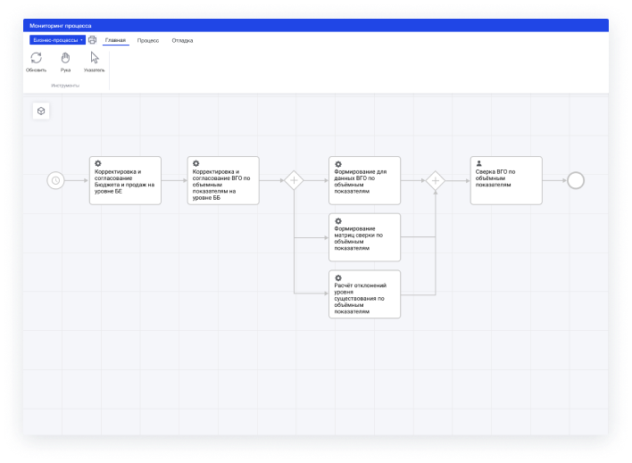Viewport: 632px width, 463px height.
Task: Select task Сверка ВГО по объёмным показателям
Action: tap(506, 180)
